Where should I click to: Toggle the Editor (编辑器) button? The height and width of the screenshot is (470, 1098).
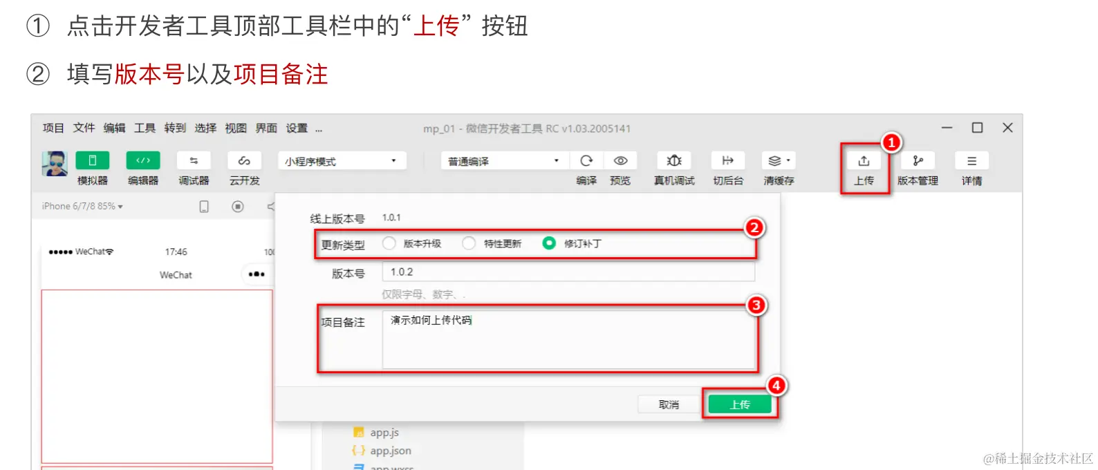pyautogui.click(x=143, y=160)
